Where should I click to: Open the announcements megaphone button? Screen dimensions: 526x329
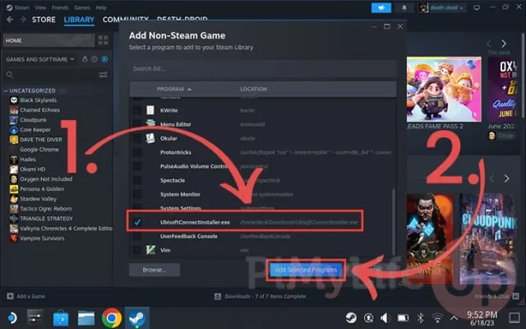coord(381,7)
